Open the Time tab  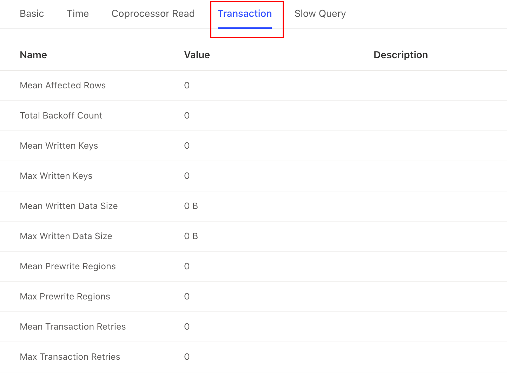click(78, 14)
